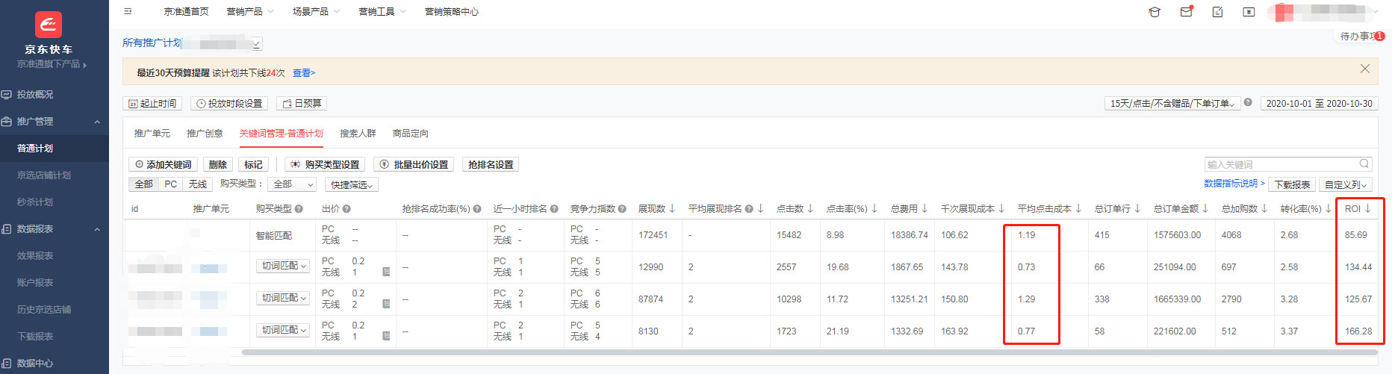Click the graduation cap learning icon
Screen dimensions: 1392x374
tap(1155, 12)
